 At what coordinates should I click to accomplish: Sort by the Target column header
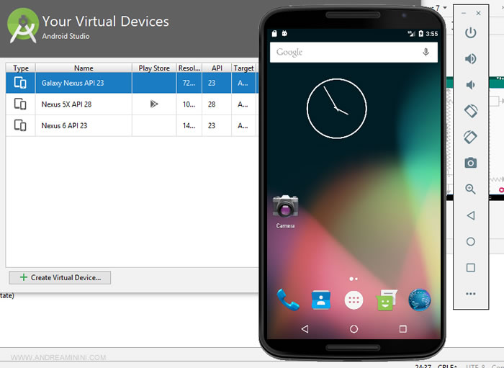point(243,68)
